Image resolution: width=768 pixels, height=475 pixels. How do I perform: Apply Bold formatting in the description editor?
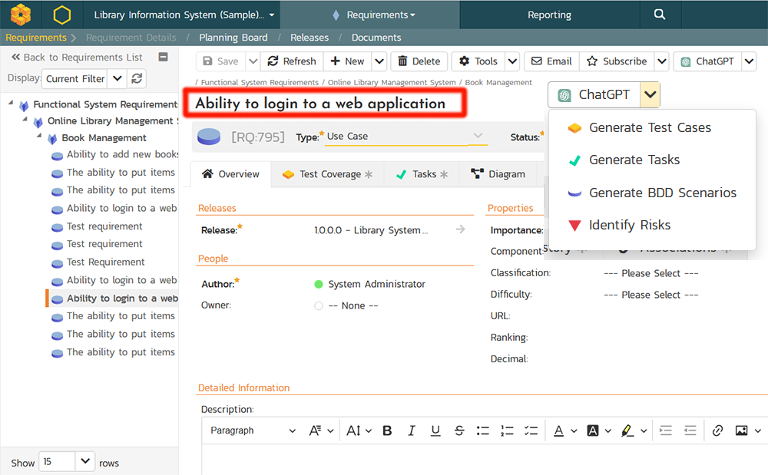click(x=387, y=430)
